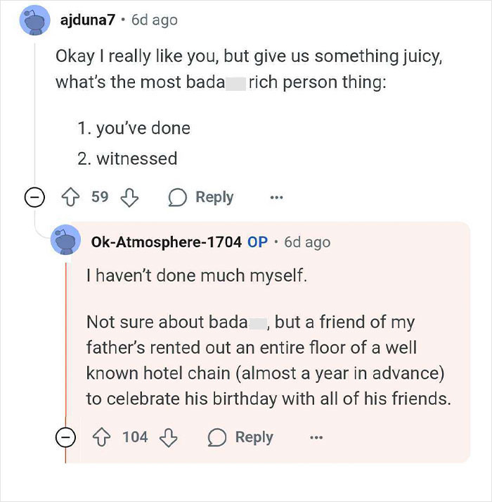Click speech bubble icon on ajduna7's comment
This screenshot has height=502, width=492.
(177, 198)
